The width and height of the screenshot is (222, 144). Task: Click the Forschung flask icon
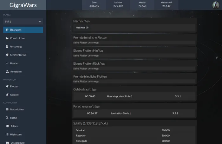7,46
